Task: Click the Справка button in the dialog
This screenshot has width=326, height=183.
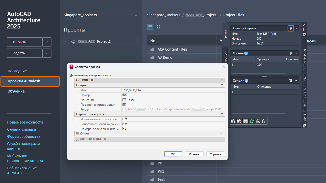Action: (215, 154)
